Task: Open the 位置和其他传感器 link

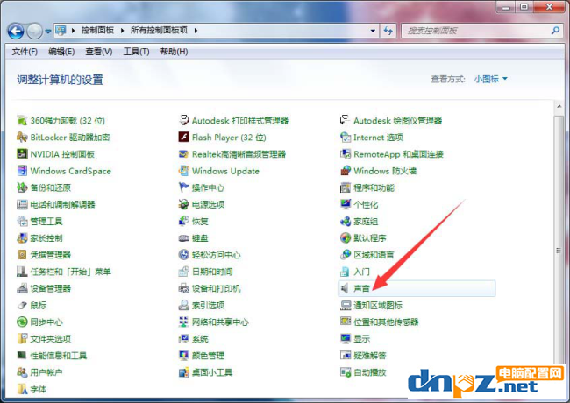Action: (386, 322)
